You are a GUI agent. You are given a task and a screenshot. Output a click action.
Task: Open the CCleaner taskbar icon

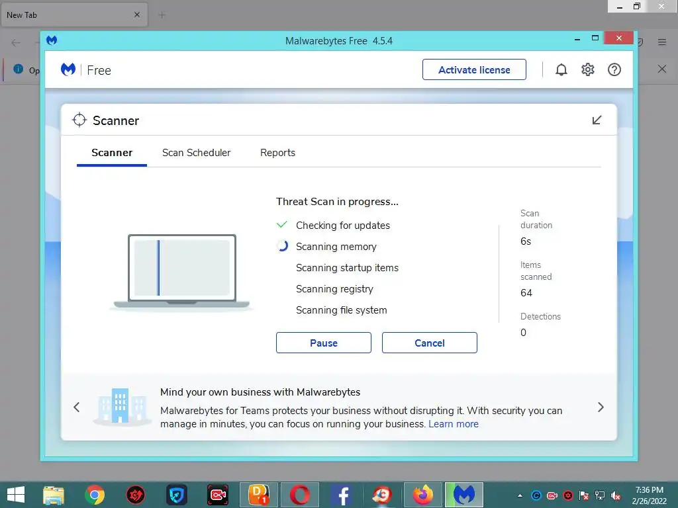[x=382, y=495]
